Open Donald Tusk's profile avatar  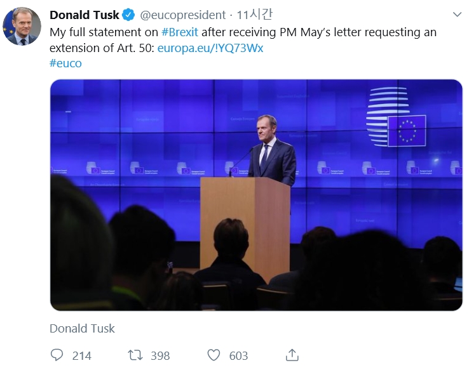click(x=22, y=27)
